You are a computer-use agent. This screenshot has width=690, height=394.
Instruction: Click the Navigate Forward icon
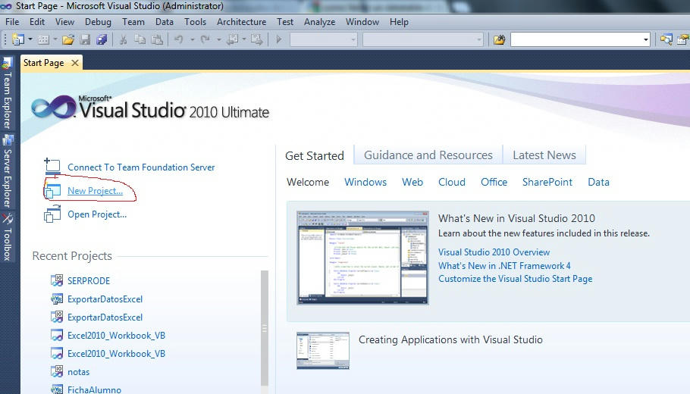[256, 40]
